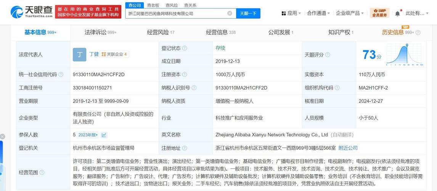Click the English name Zhejiang Alibaba Xianyu text
437x191 pixels.
click(x=272, y=135)
